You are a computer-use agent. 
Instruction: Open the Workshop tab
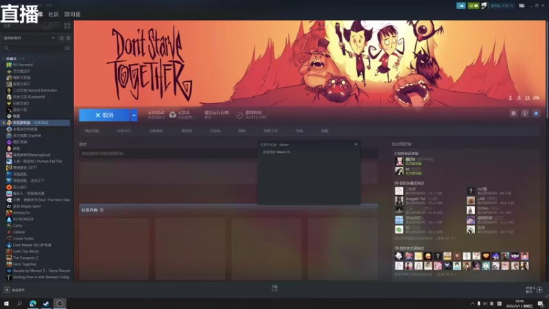pos(270,130)
